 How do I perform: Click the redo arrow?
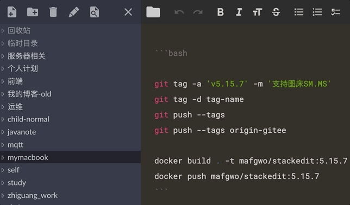pos(198,12)
